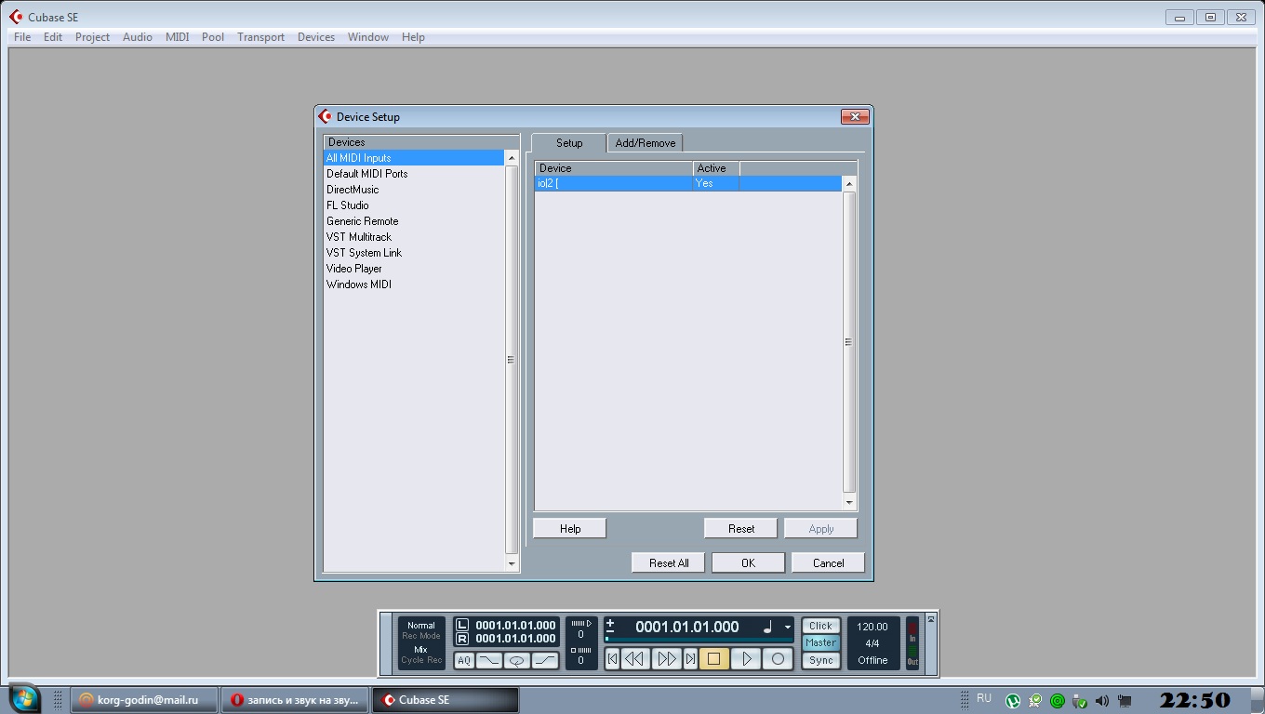This screenshot has height=714, width=1265.
Task: Fast forward using the double right arrows
Action: tap(667, 659)
